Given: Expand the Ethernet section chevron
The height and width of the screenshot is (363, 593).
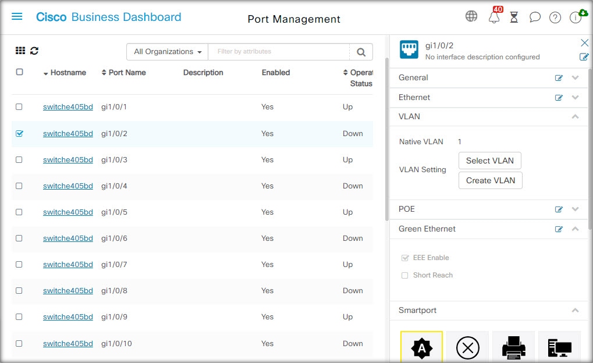Looking at the screenshot, I should [575, 97].
